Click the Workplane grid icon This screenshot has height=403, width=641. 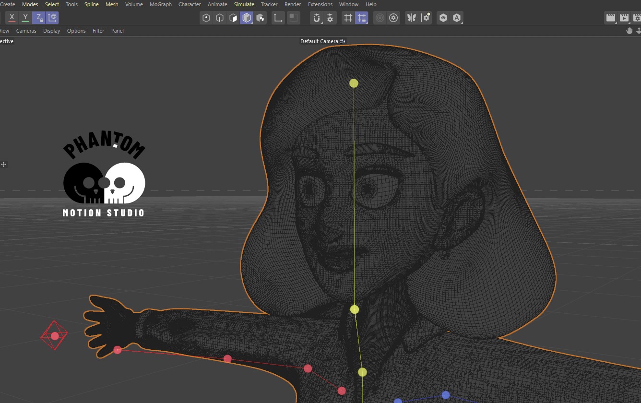click(x=348, y=18)
